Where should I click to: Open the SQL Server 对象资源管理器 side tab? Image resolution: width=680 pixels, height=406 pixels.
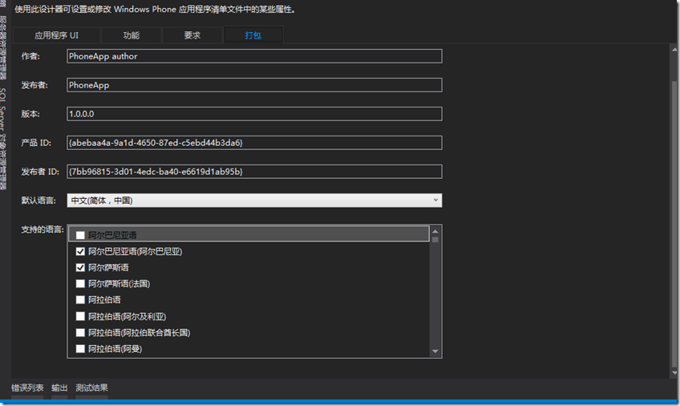tap(3, 139)
